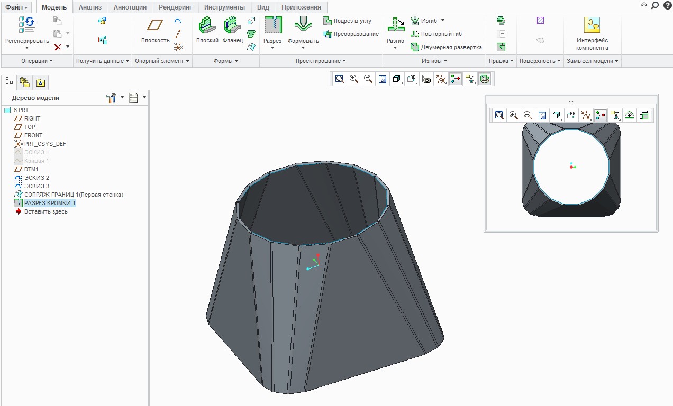Toggle annotation display in main view toolbar
Viewport: 673px width, 406px height.
(x=469, y=79)
